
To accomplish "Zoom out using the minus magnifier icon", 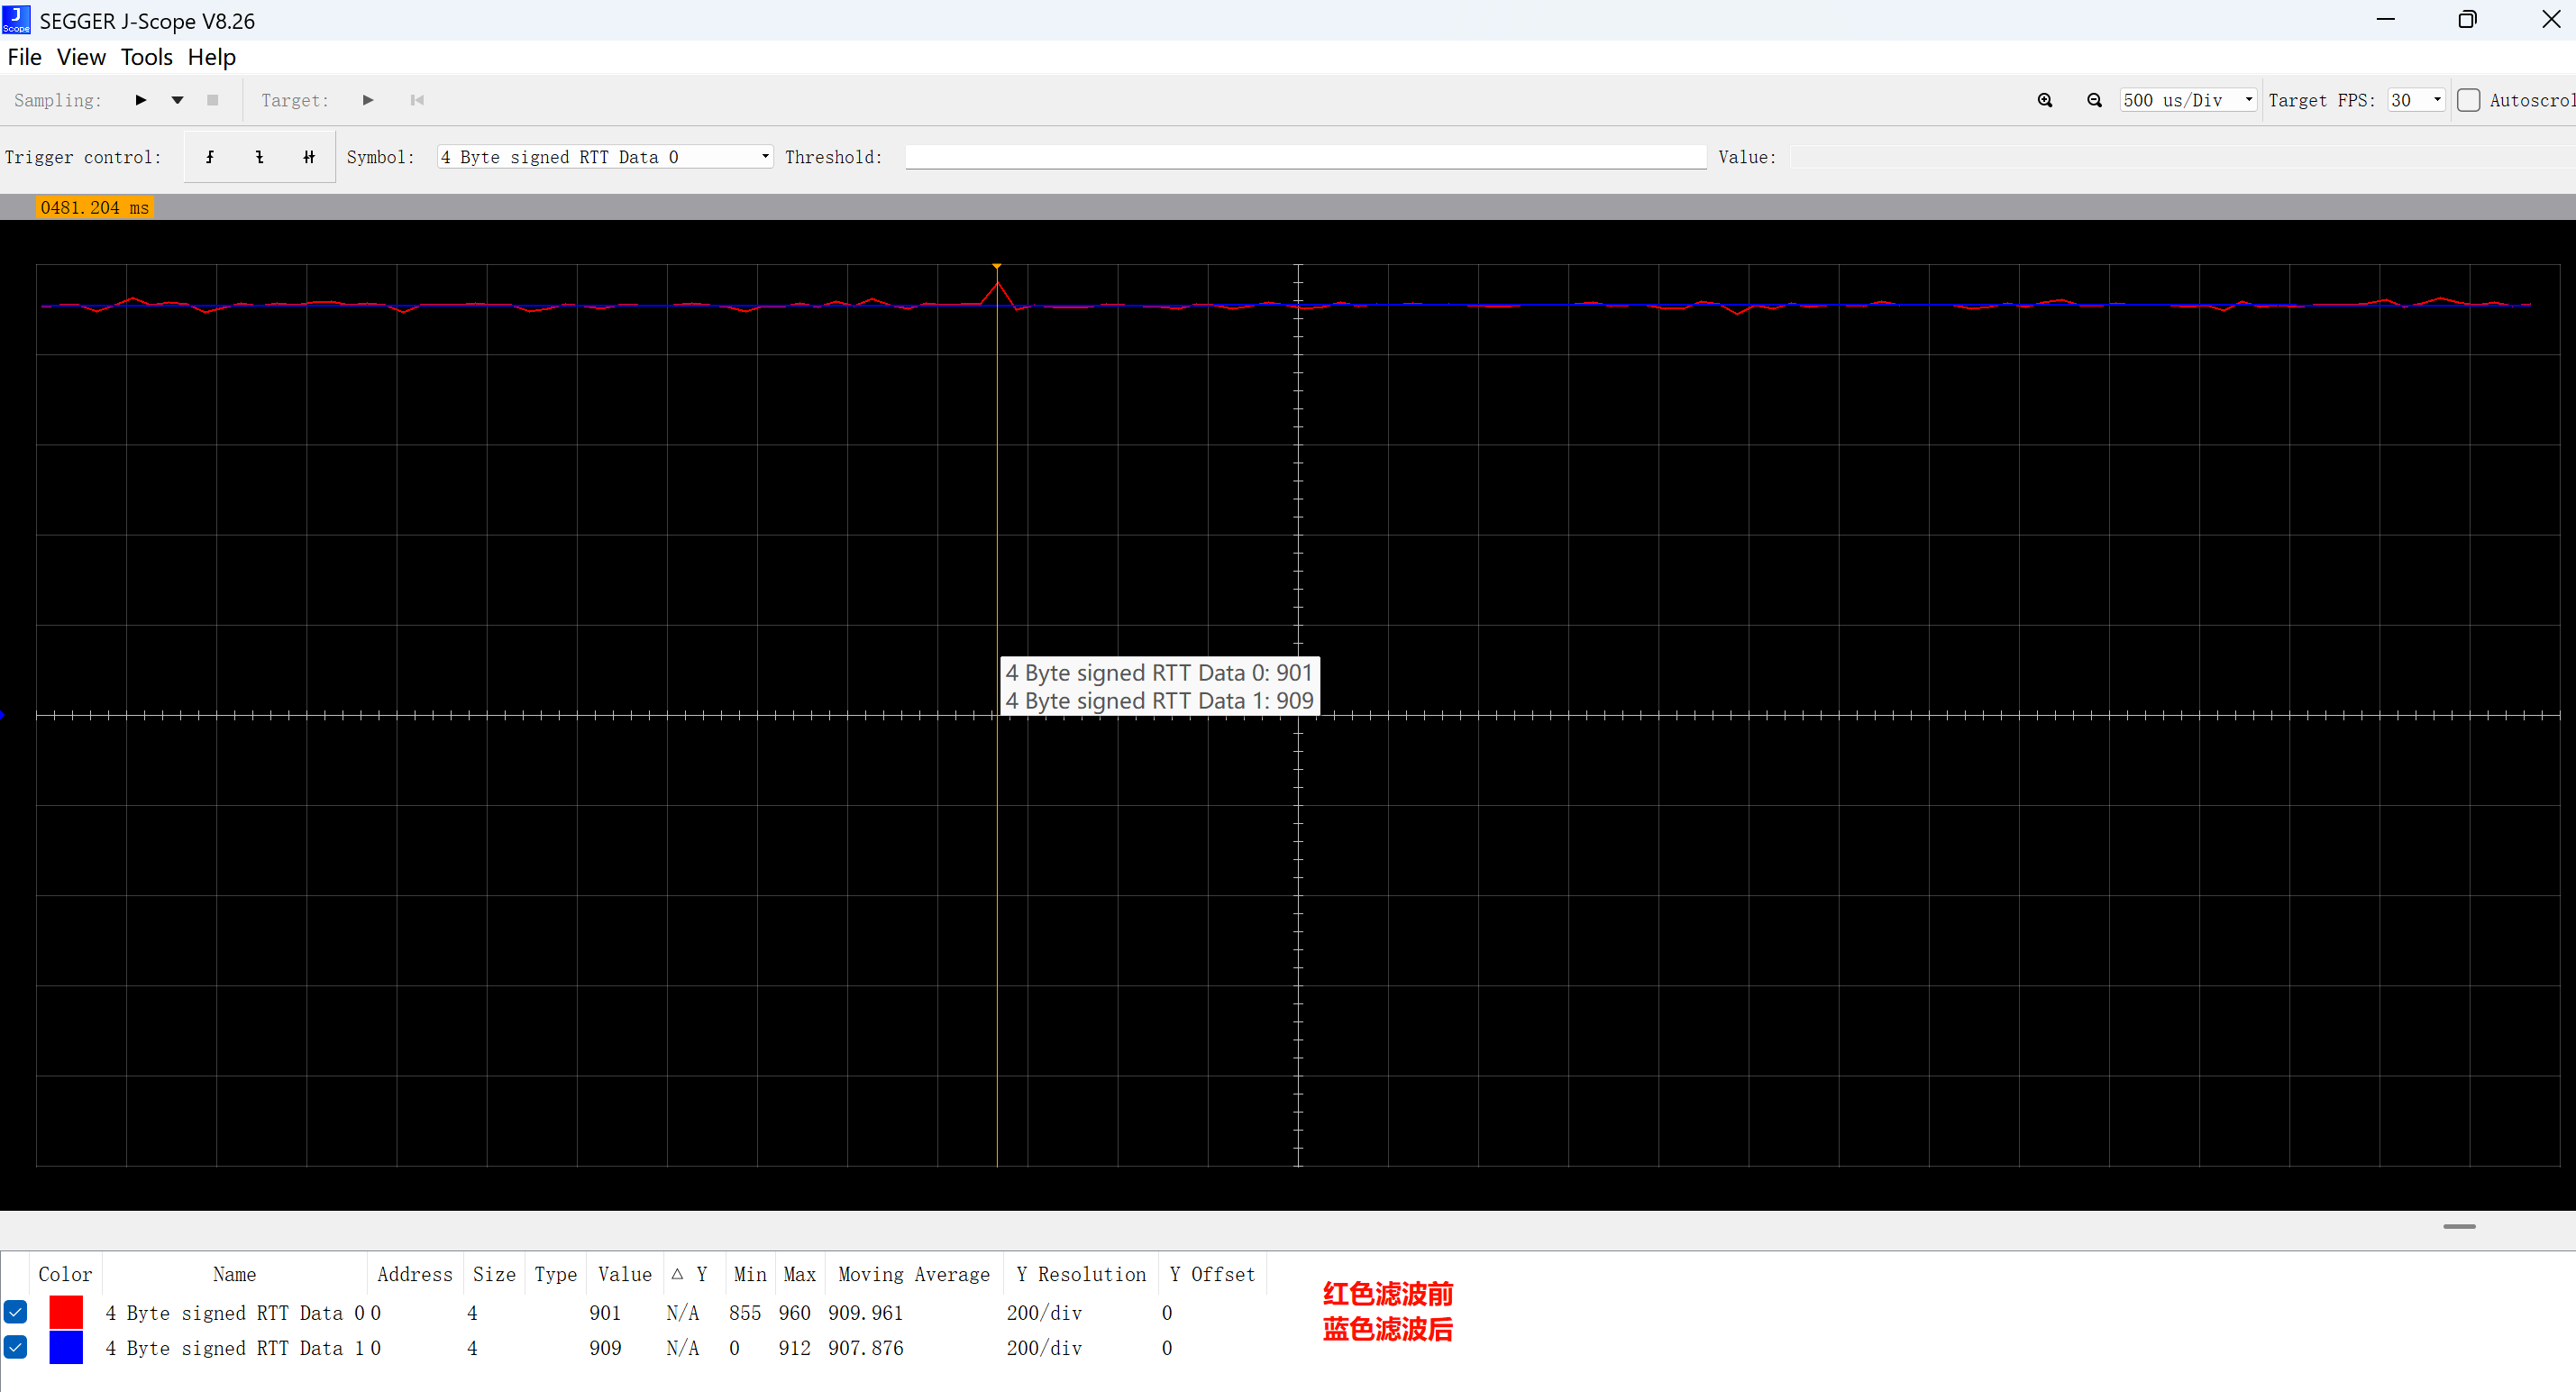I will click(2094, 100).
